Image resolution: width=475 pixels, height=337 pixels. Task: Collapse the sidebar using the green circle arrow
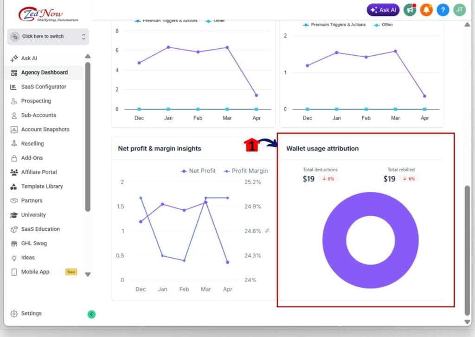tap(91, 314)
